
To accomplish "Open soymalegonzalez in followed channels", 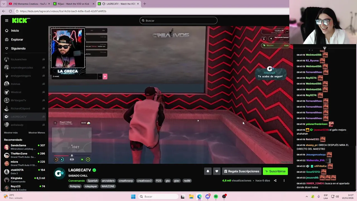I will pos(25,68).
